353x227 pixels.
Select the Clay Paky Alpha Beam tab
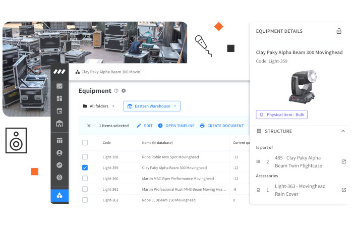pyautogui.click(x=108, y=72)
